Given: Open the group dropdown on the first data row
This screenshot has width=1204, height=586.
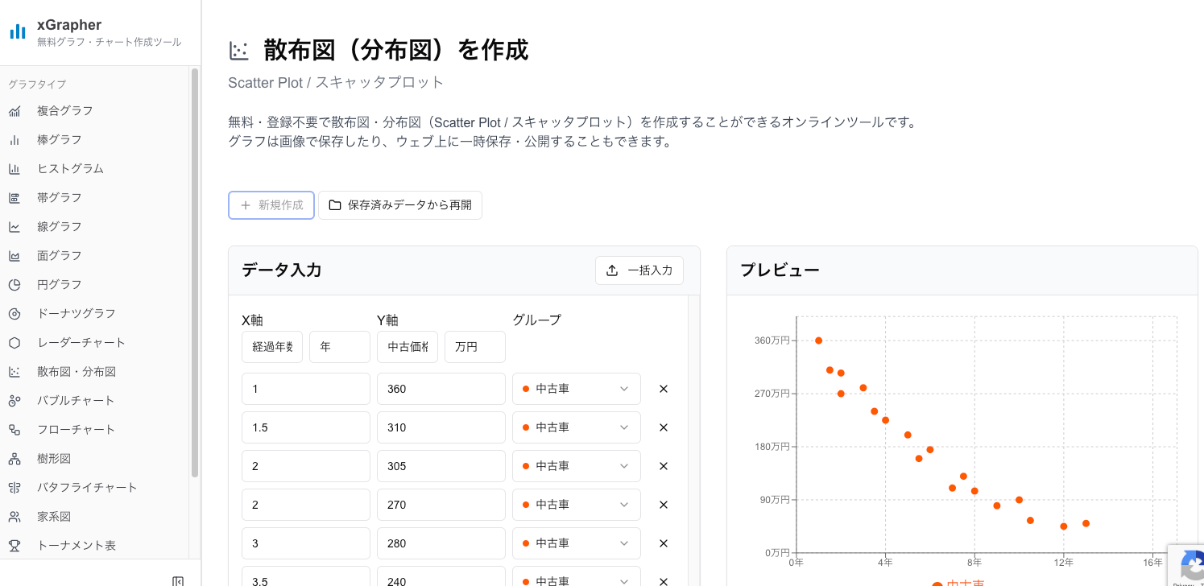Looking at the screenshot, I should tap(576, 389).
